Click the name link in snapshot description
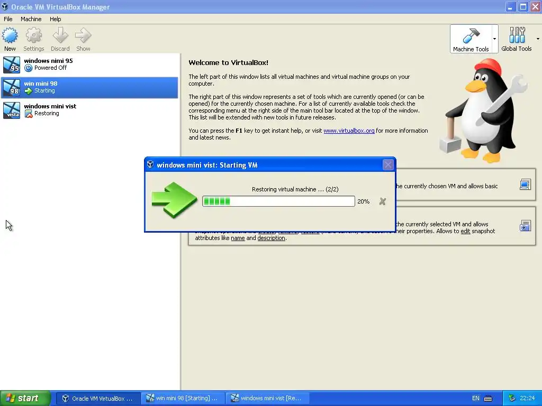542x406 pixels. pos(238,238)
